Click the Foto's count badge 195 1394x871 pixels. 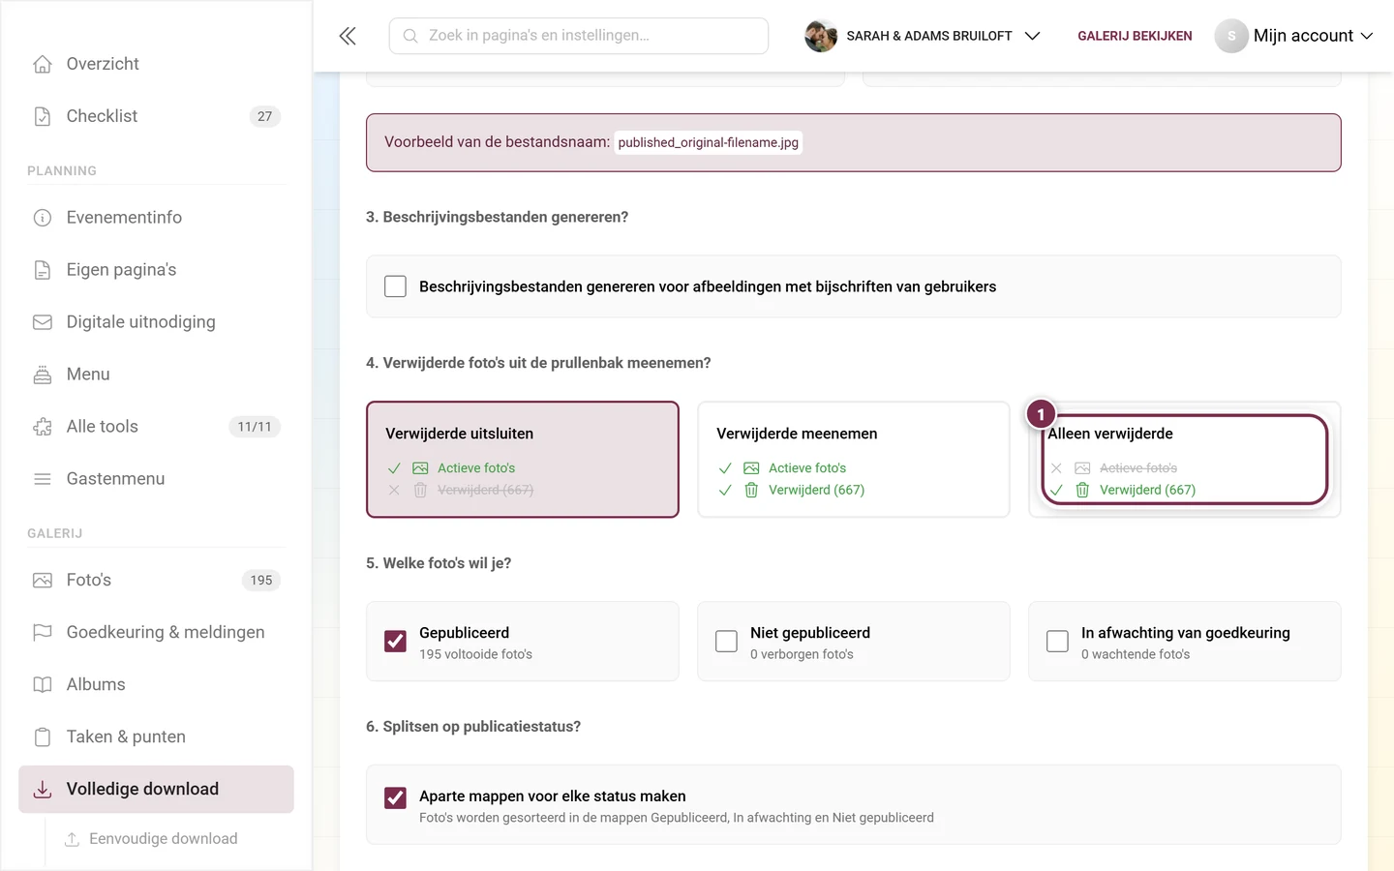pyautogui.click(x=261, y=581)
